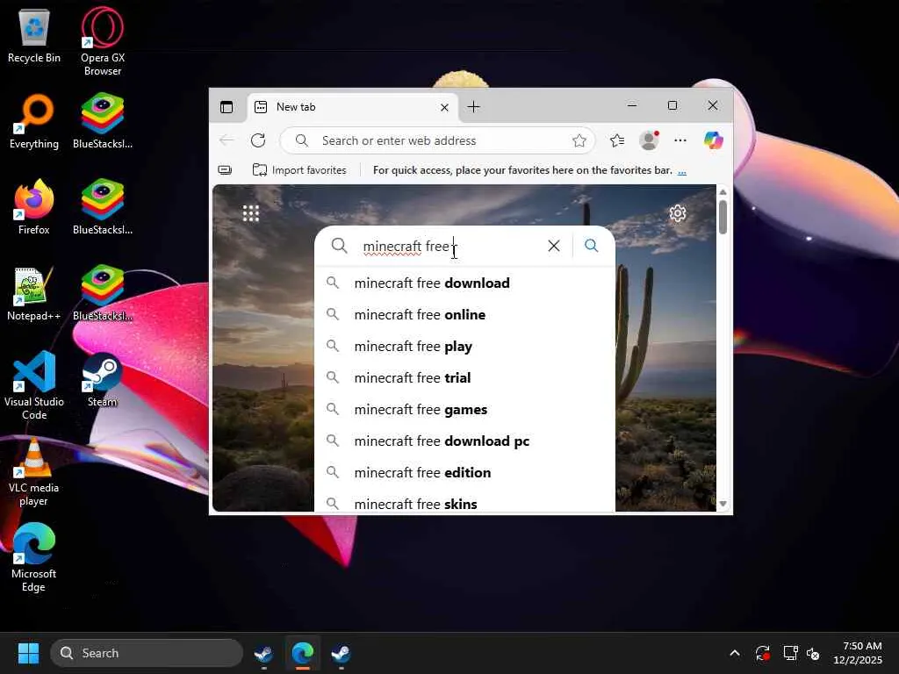Maximize the Edge window
This screenshot has width=899, height=674.
[x=672, y=105]
